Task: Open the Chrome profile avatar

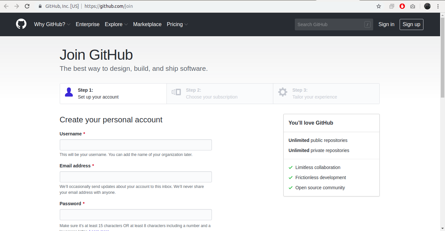Action: tap(427, 6)
